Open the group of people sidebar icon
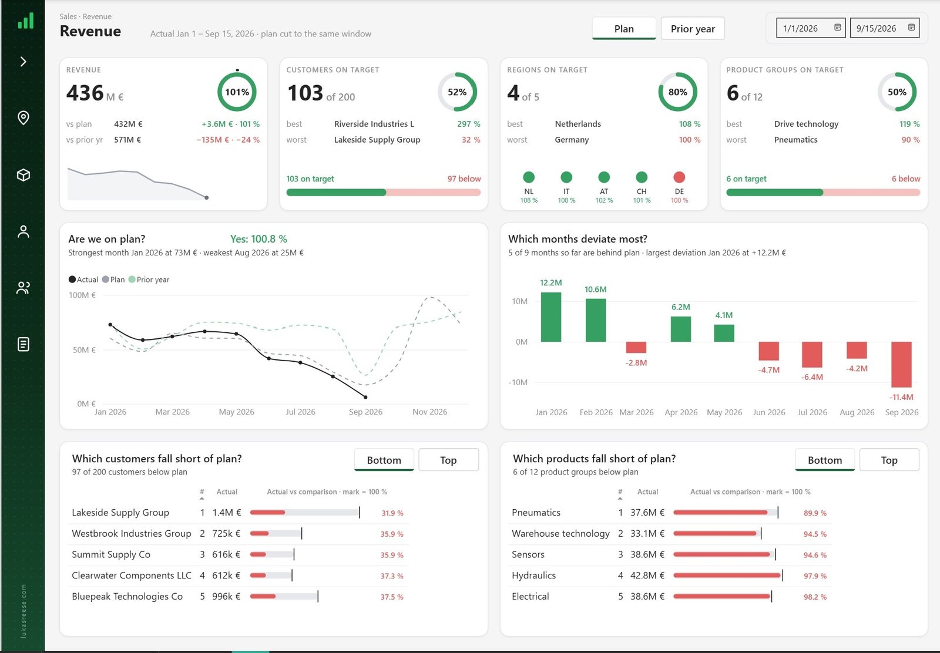The image size is (940, 653). (23, 288)
